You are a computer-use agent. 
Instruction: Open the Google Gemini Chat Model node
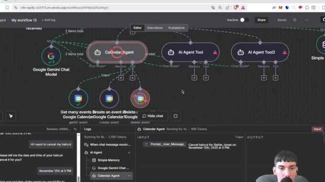point(51,56)
